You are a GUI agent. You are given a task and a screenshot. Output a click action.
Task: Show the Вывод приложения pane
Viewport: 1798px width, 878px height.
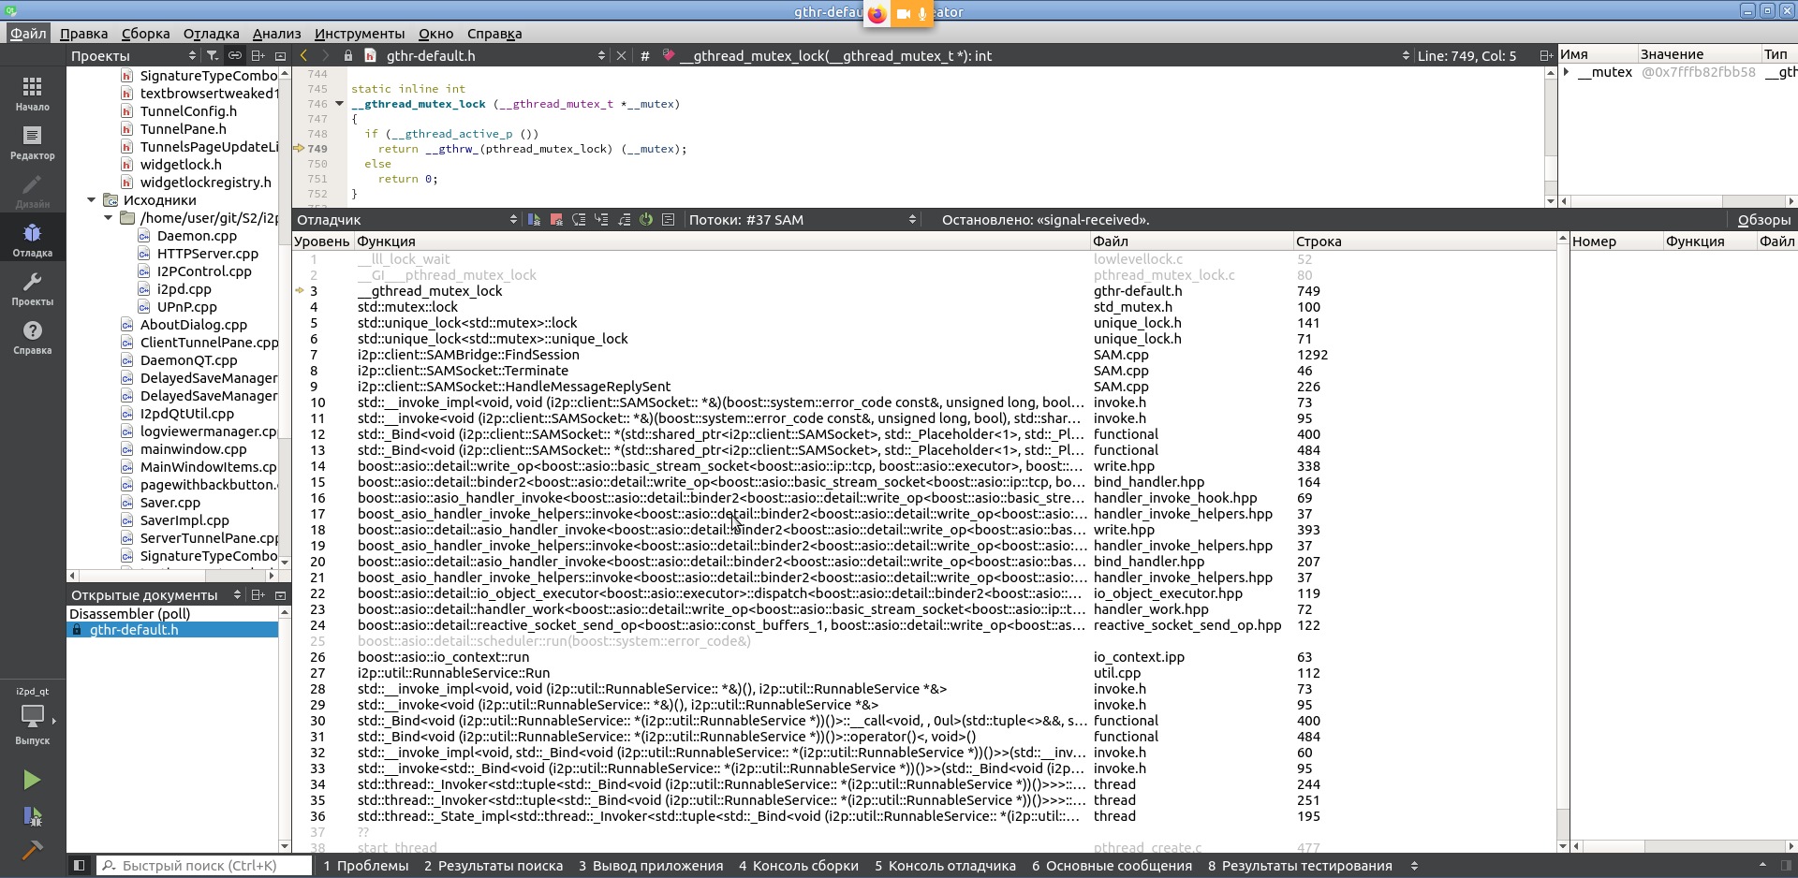(x=651, y=866)
